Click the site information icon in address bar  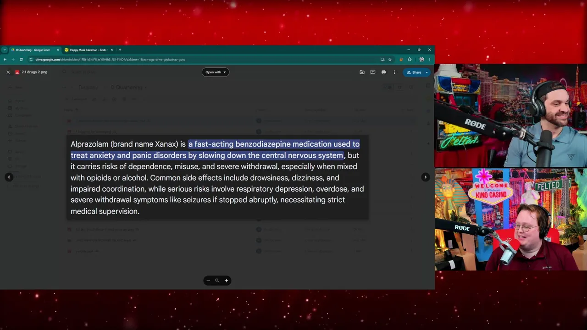pos(31,59)
